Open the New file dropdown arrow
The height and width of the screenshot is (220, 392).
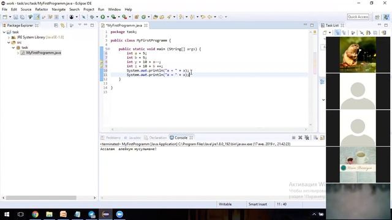10,17
